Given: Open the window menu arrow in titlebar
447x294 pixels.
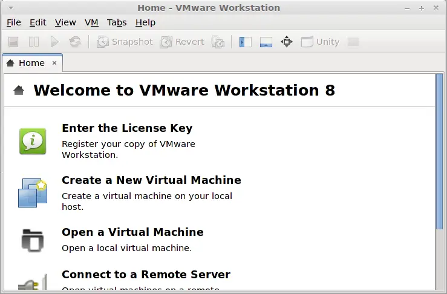Looking at the screenshot, I should (11, 8).
